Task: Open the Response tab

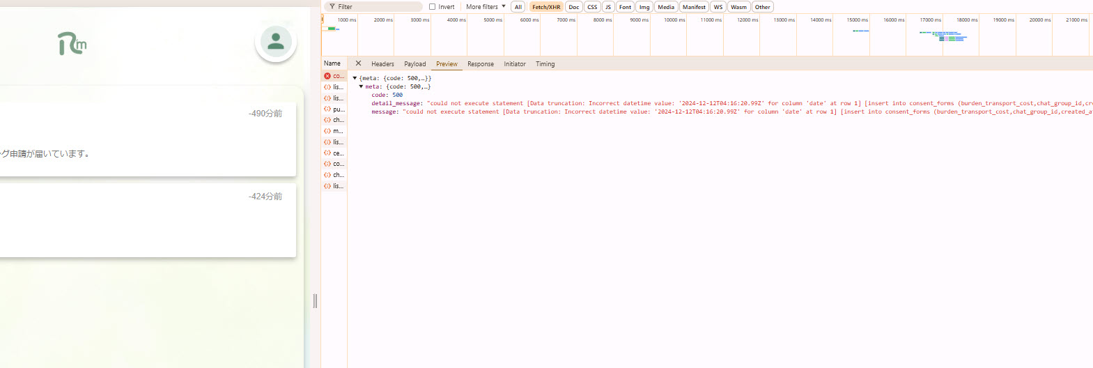Action: point(481,64)
